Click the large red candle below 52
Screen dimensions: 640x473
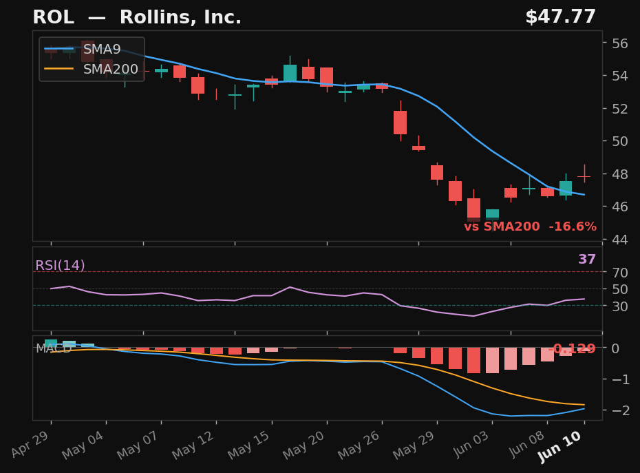click(x=401, y=121)
